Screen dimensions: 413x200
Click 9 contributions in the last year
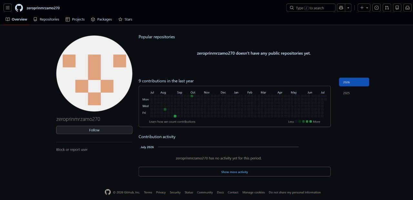[166, 81]
